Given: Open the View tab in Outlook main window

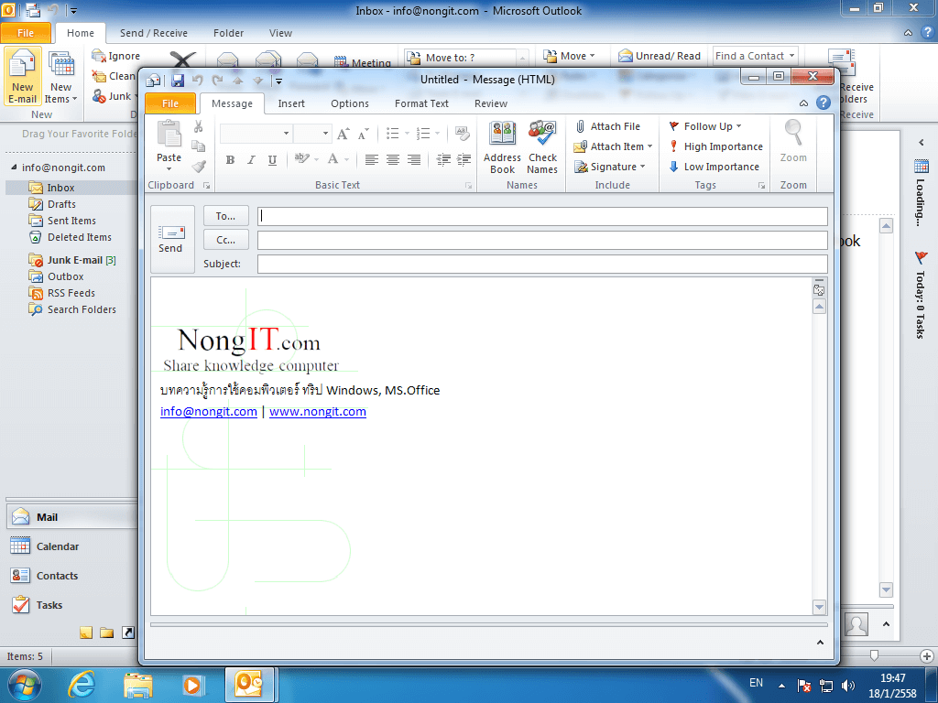Looking at the screenshot, I should [280, 34].
